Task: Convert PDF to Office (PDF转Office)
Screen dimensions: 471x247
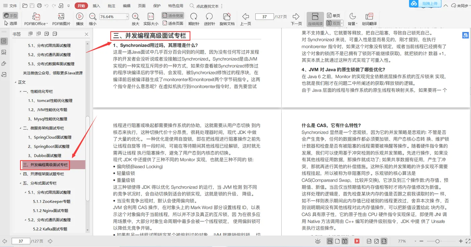Action: (x=36, y=19)
